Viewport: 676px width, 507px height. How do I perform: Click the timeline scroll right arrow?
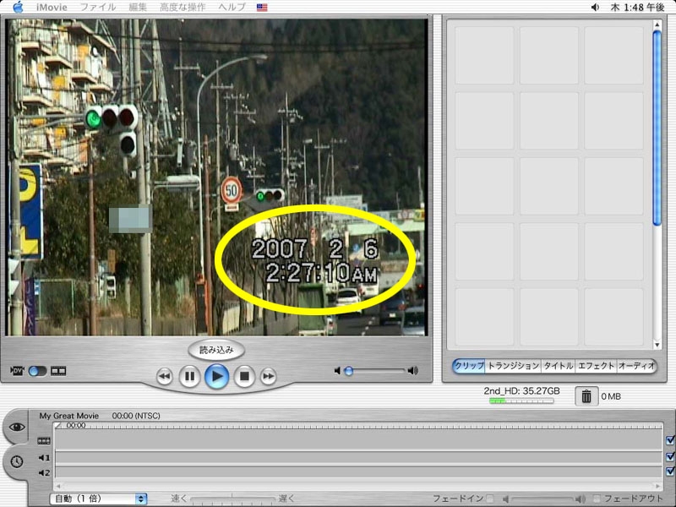point(658,486)
